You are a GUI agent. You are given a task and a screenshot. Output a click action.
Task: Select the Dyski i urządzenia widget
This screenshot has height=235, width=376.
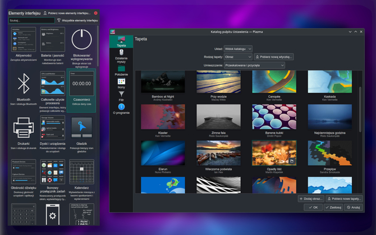[x=53, y=127]
